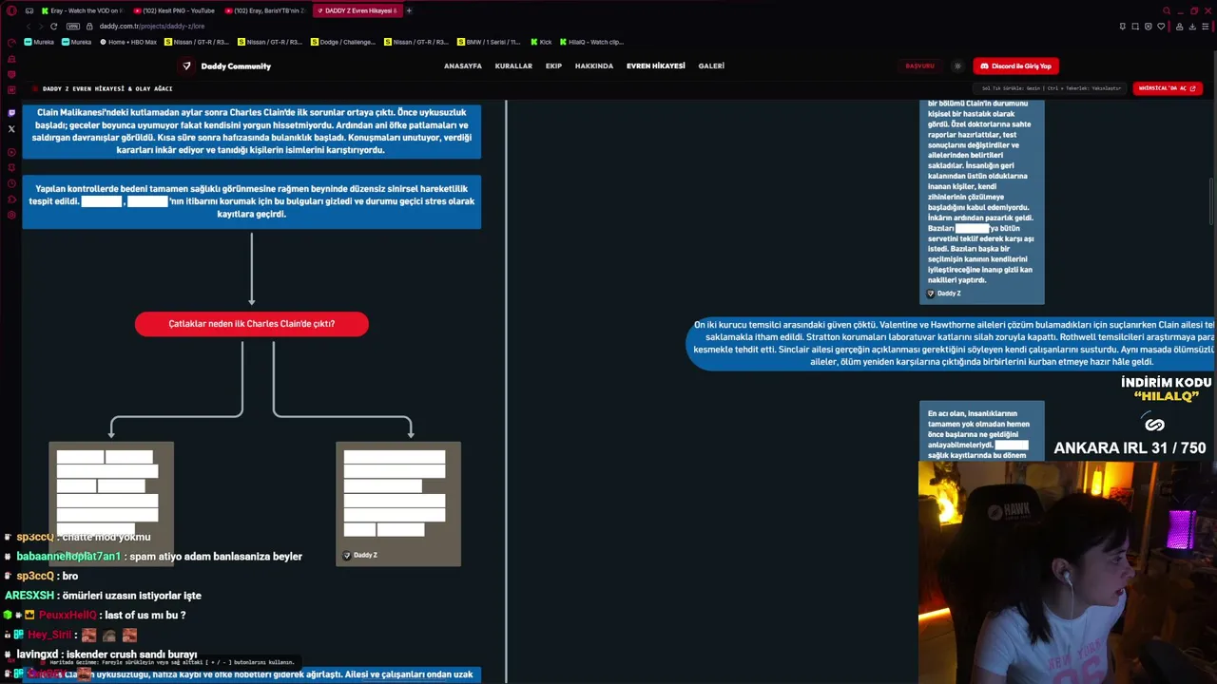
Task: Click the heart bookmark icon in toolbar
Action: tap(1161, 27)
